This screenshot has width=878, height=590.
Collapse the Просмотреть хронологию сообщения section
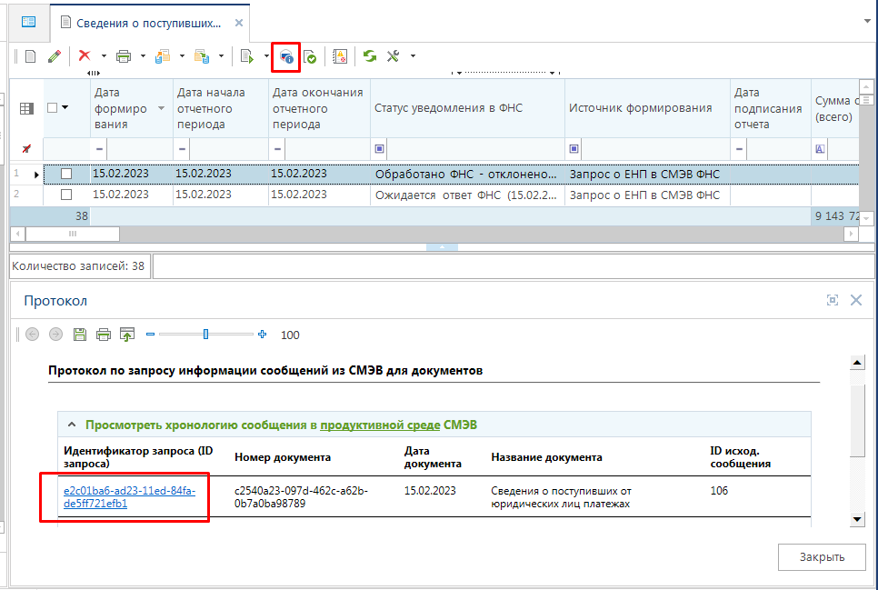(x=72, y=425)
